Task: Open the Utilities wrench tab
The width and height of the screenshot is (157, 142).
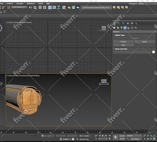Action: tap(136, 24)
